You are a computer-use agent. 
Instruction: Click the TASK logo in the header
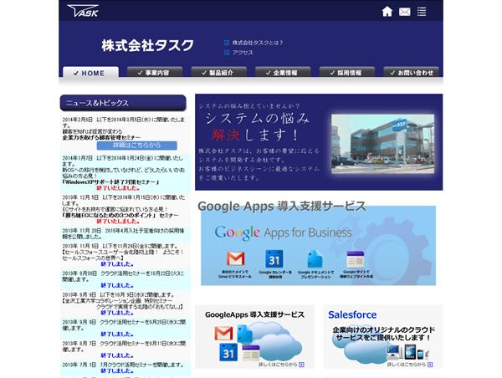(x=83, y=11)
